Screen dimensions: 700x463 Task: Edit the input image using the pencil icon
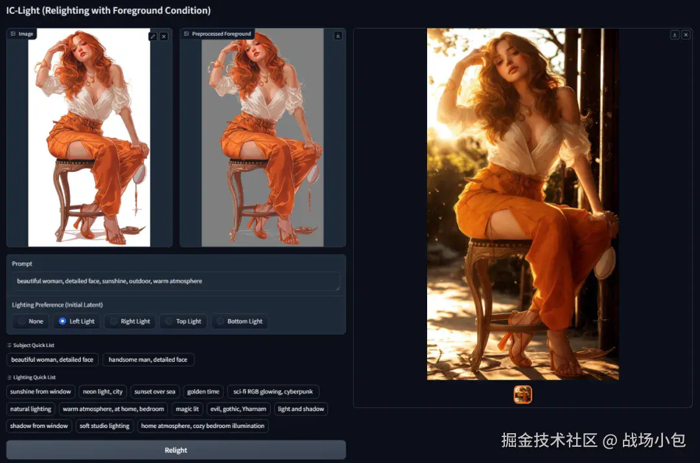pyautogui.click(x=153, y=36)
